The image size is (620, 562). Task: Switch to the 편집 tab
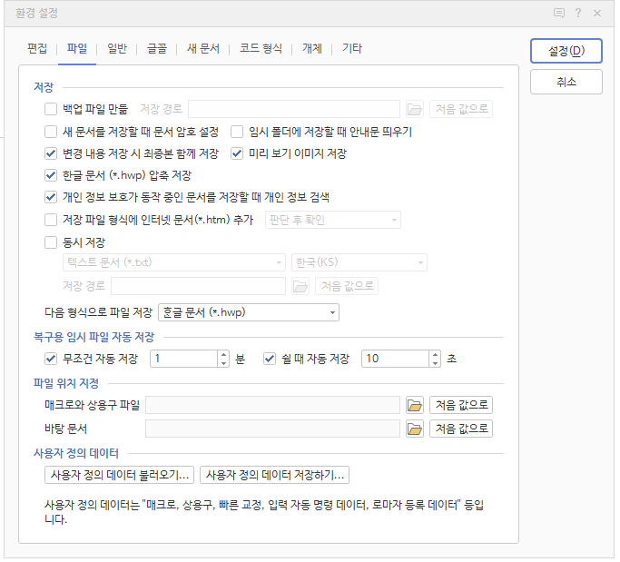(37, 49)
